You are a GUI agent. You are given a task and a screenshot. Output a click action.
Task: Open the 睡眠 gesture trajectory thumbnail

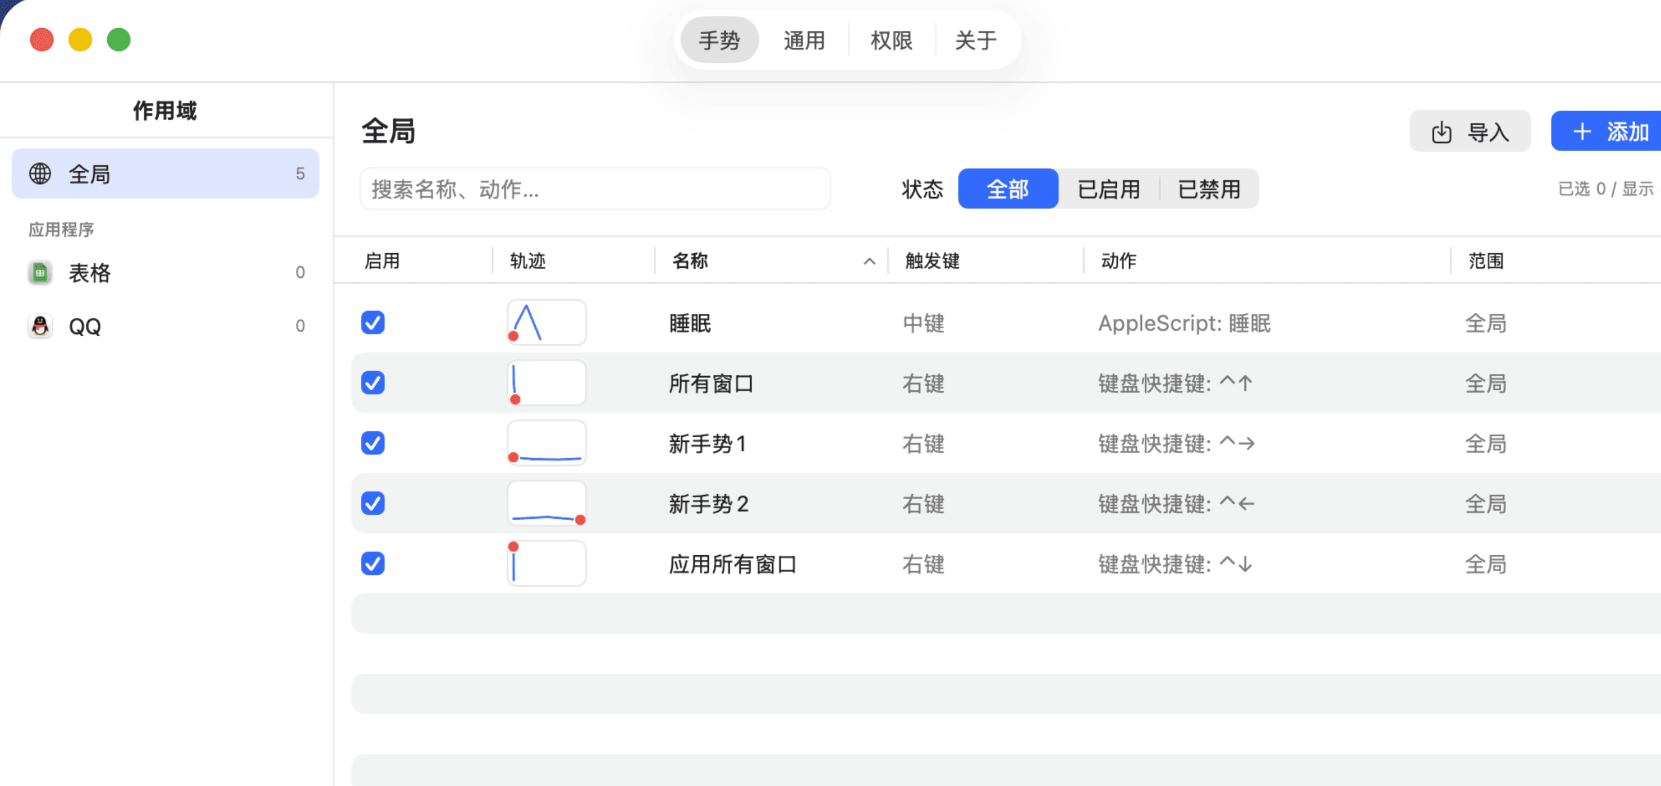tap(547, 322)
